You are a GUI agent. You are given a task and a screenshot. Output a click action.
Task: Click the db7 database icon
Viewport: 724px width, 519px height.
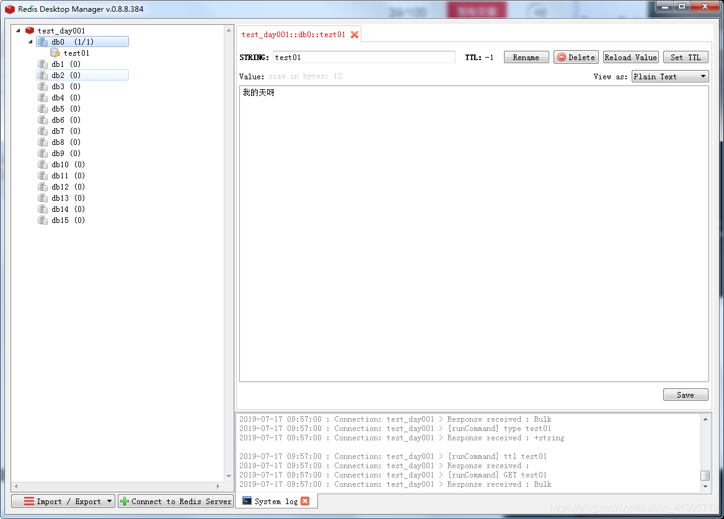point(43,131)
